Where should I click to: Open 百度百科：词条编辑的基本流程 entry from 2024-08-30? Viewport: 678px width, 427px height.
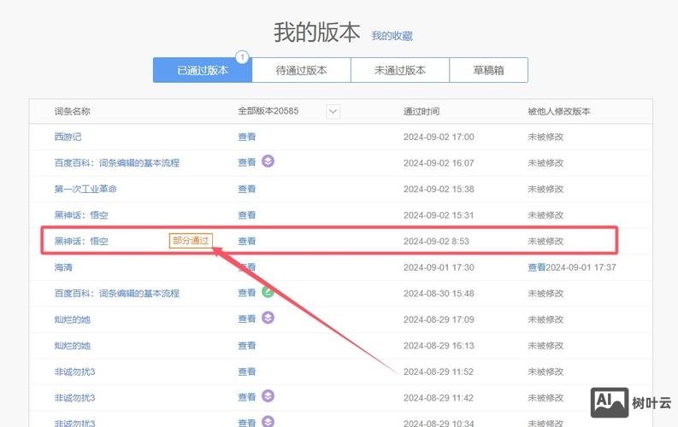click(117, 294)
